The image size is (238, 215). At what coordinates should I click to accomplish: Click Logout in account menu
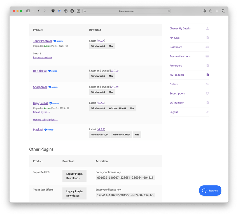point(189,112)
